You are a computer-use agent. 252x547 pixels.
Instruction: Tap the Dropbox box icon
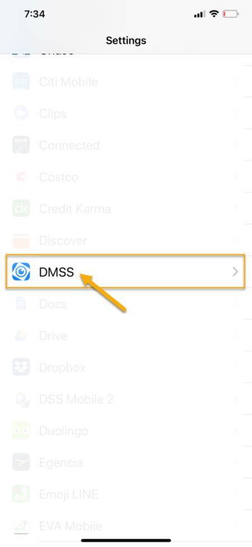[x=21, y=367]
